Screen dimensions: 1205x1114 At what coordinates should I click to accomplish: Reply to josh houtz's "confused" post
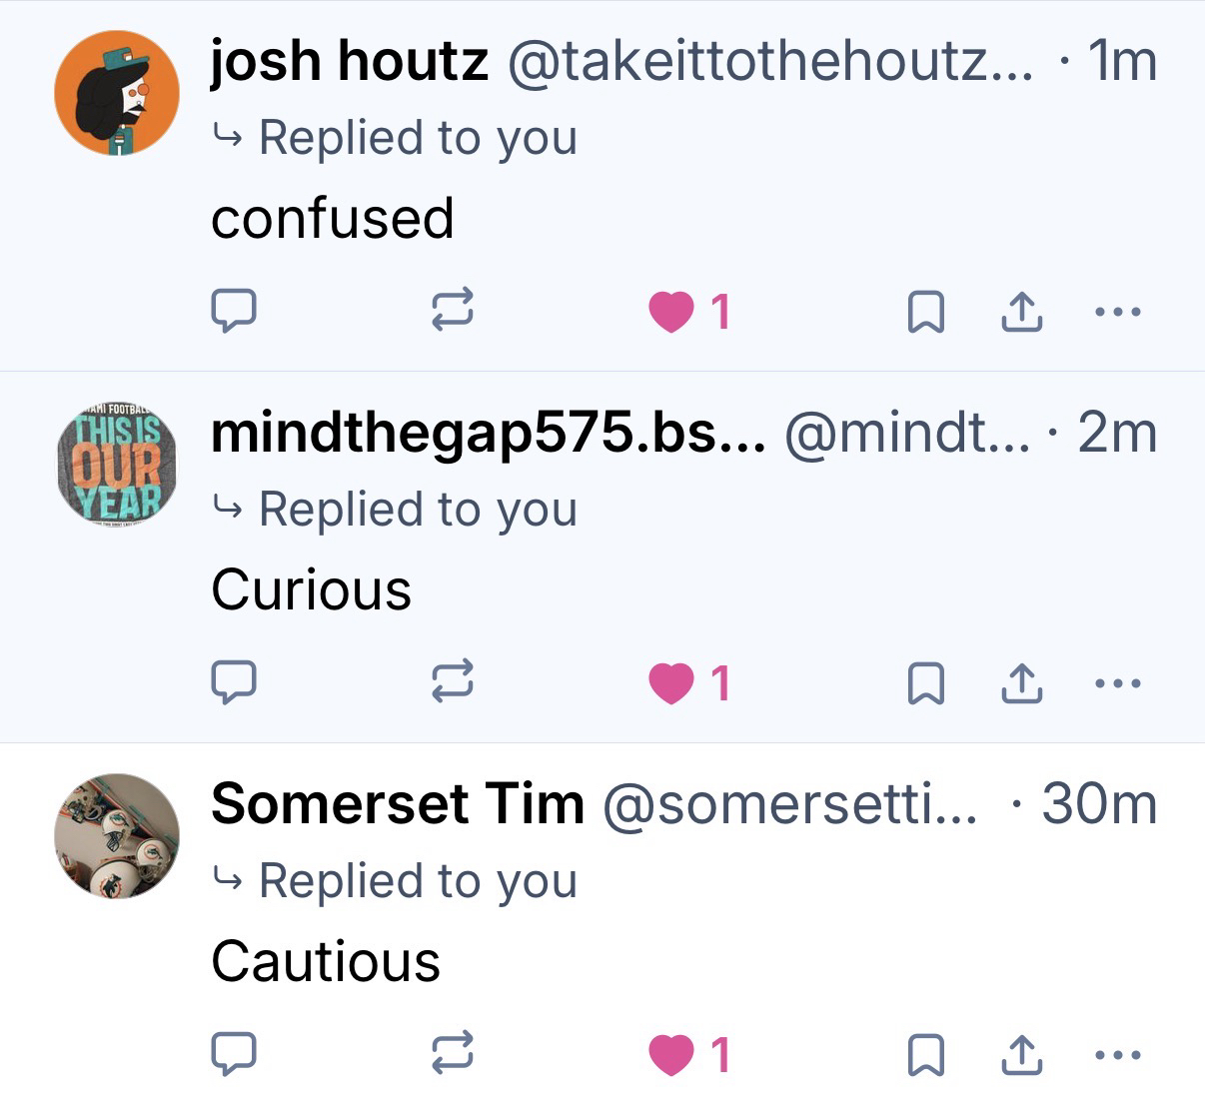234,311
